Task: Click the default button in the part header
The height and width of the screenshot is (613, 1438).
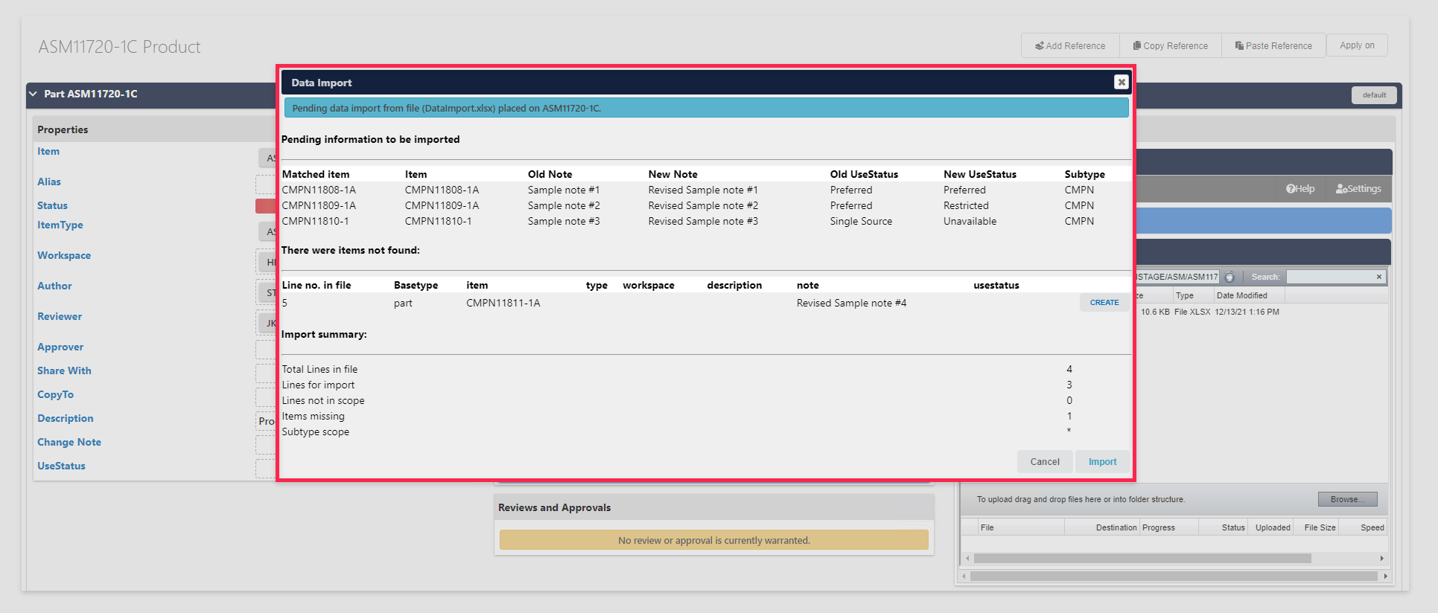Action: click(1374, 94)
